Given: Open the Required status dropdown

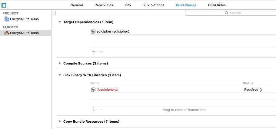Looking at the screenshot, I should pyautogui.click(x=253, y=90).
